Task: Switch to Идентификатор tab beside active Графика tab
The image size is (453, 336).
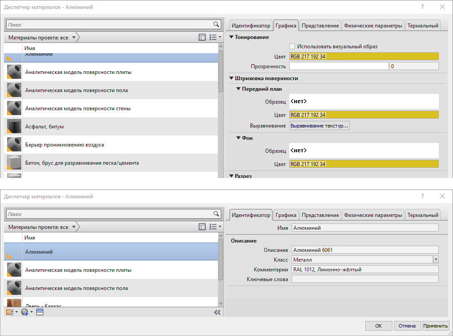Action: [x=251, y=26]
